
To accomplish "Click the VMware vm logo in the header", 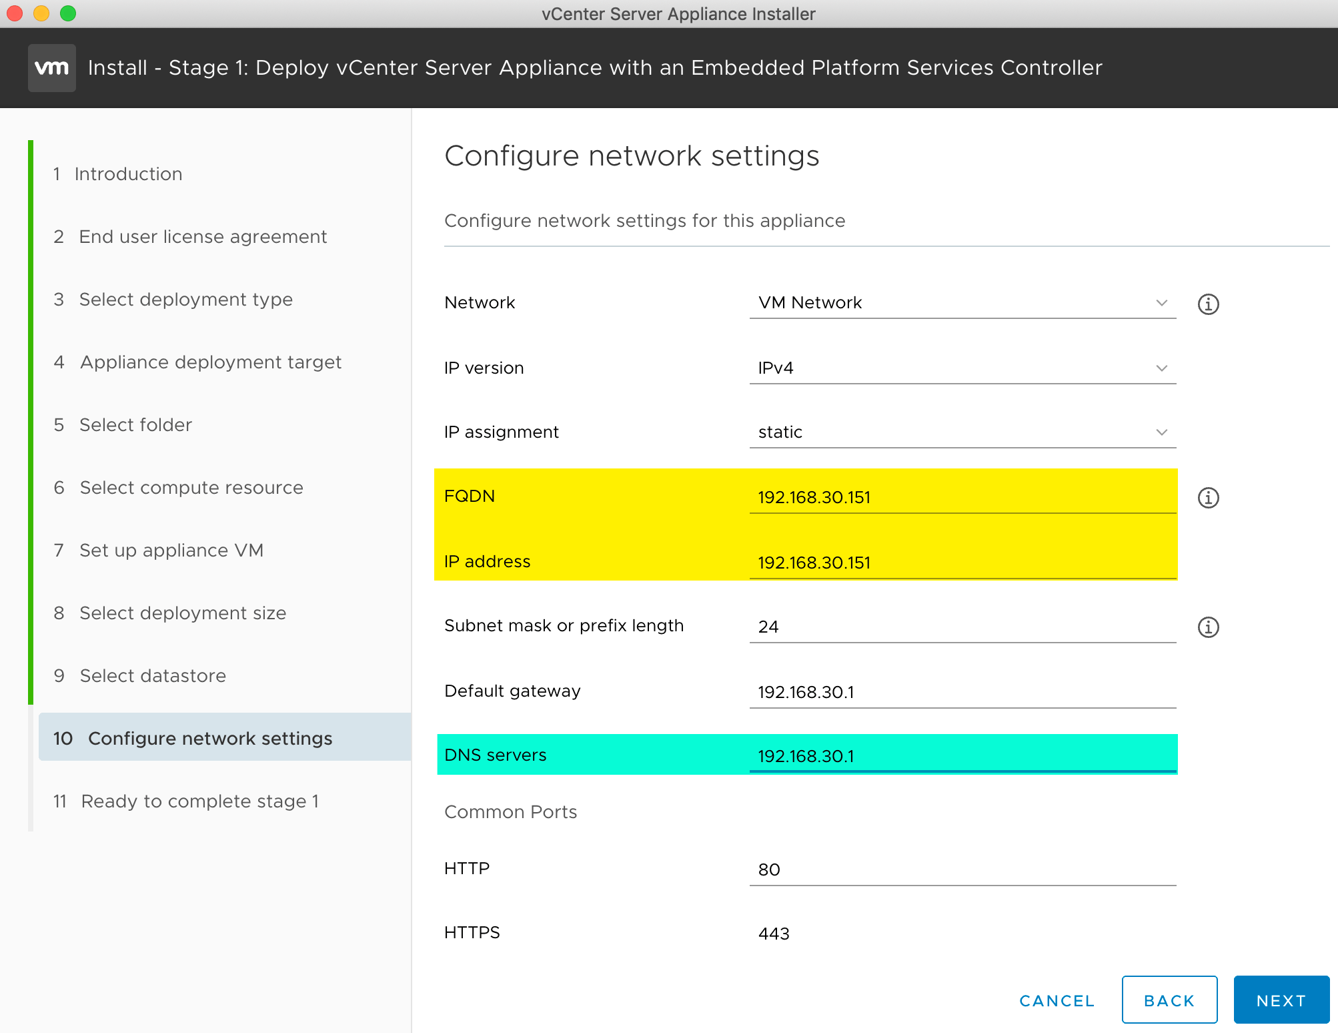I will point(51,67).
